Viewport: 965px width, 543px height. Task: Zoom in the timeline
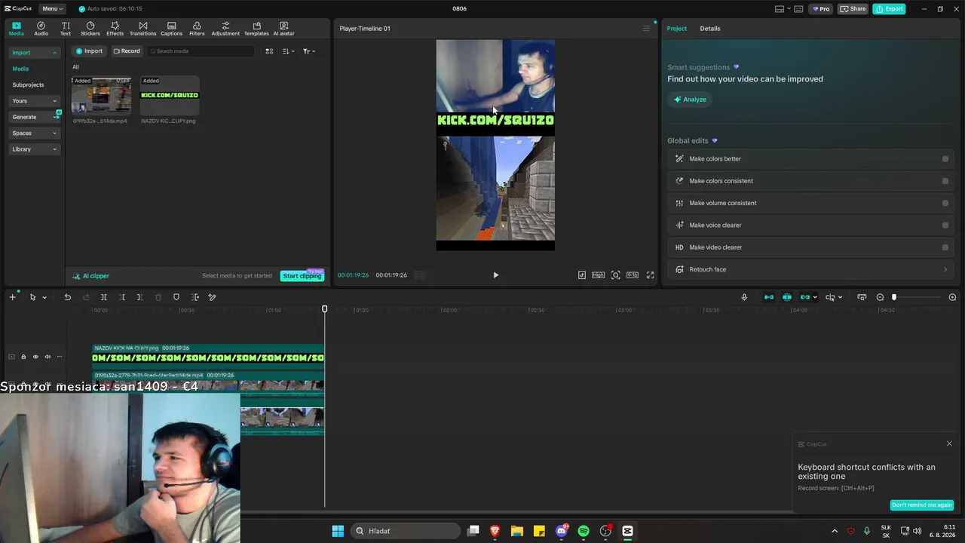pos(952,297)
